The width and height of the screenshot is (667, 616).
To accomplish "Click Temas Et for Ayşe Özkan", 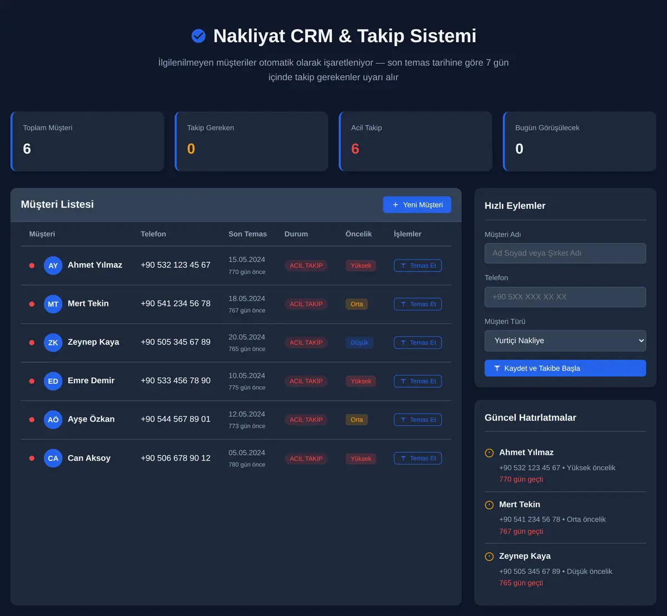I will [x=418, y=419].
